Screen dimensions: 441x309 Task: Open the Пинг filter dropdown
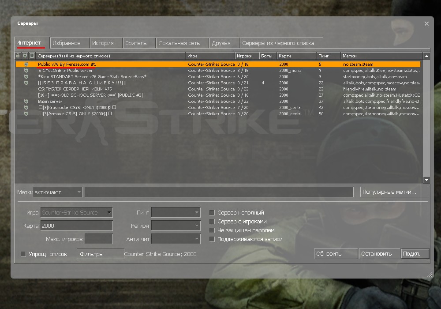[x=176, y=212]
